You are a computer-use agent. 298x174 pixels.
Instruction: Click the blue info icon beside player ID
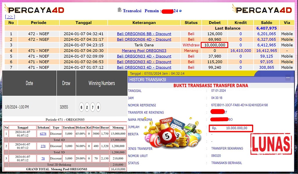click(180, 11)
